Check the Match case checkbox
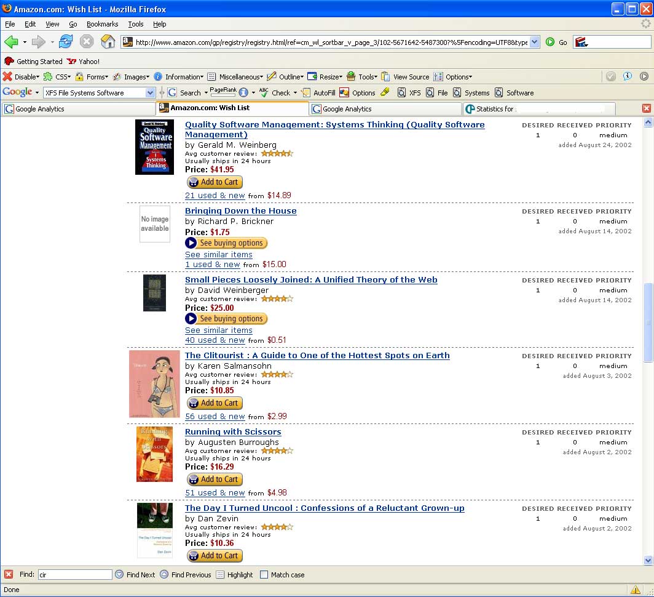This screenshot has height=597, width=654. point(264,575)
